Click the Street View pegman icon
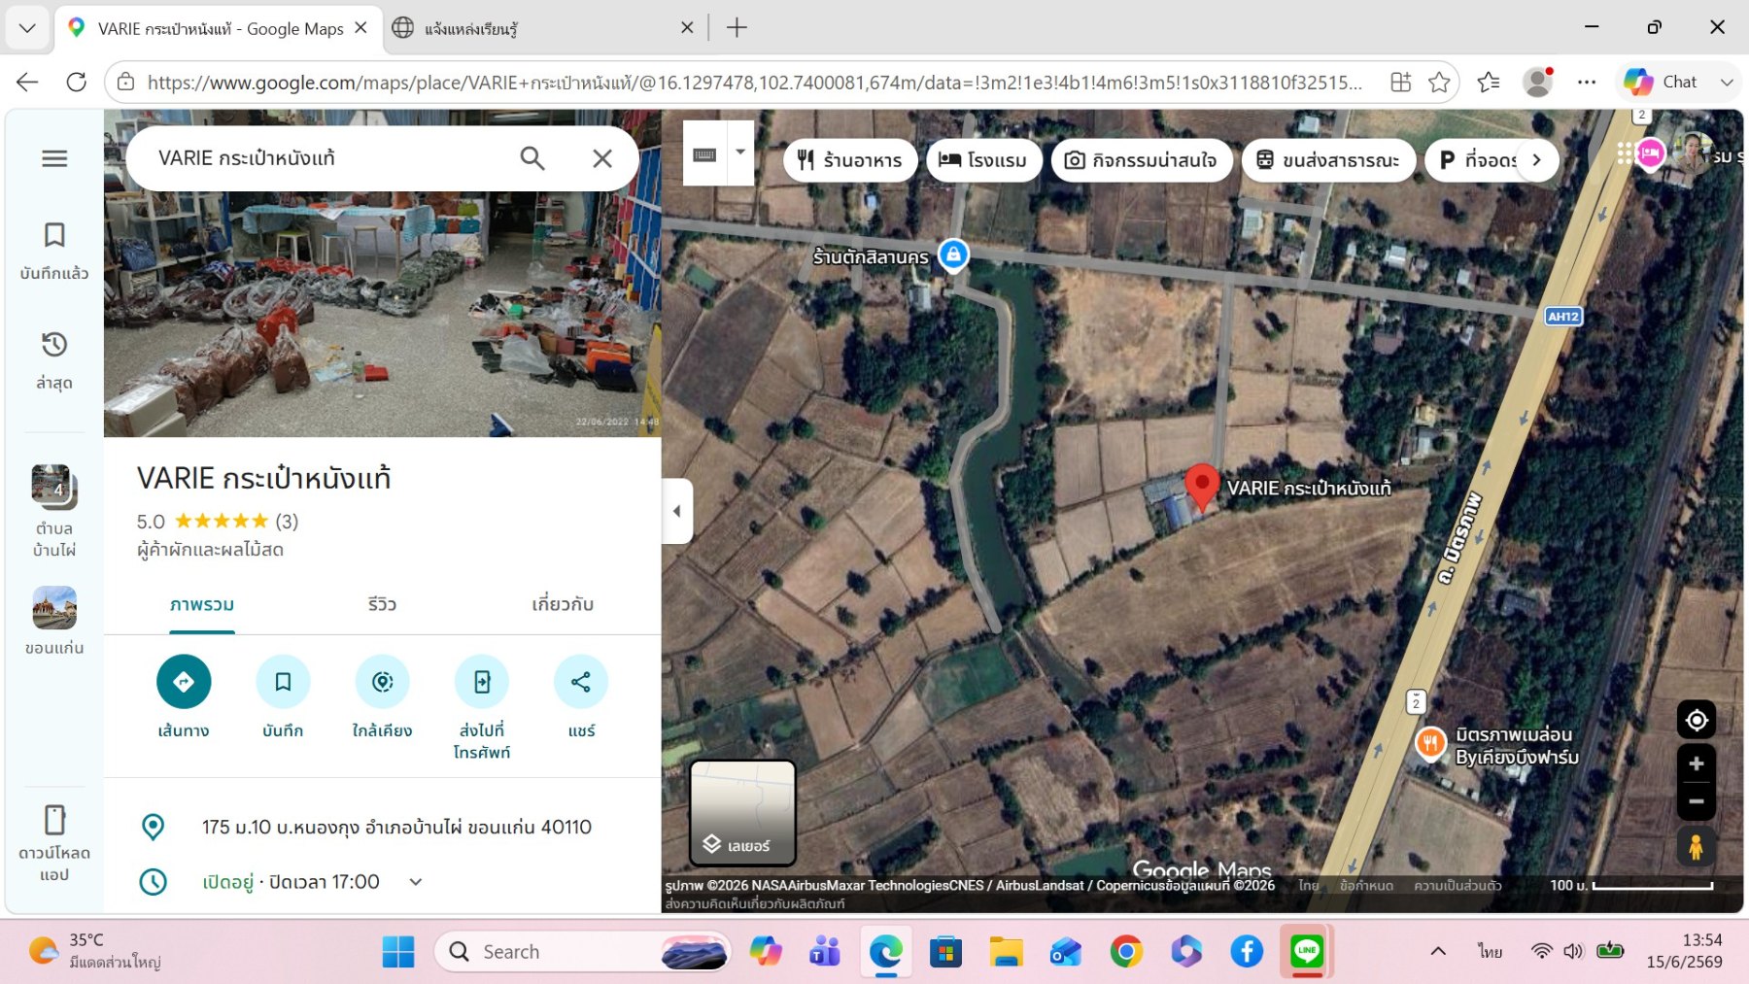 [x=1697, y=846]
